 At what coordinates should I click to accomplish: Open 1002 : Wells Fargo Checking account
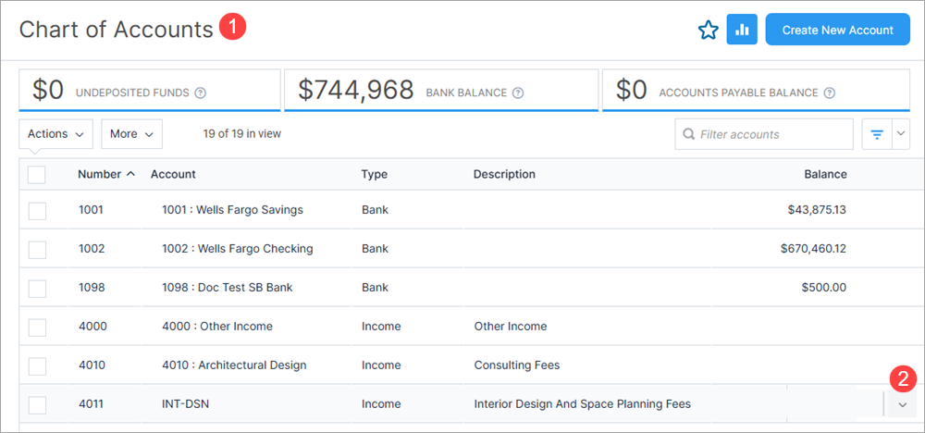coord(237,248)
